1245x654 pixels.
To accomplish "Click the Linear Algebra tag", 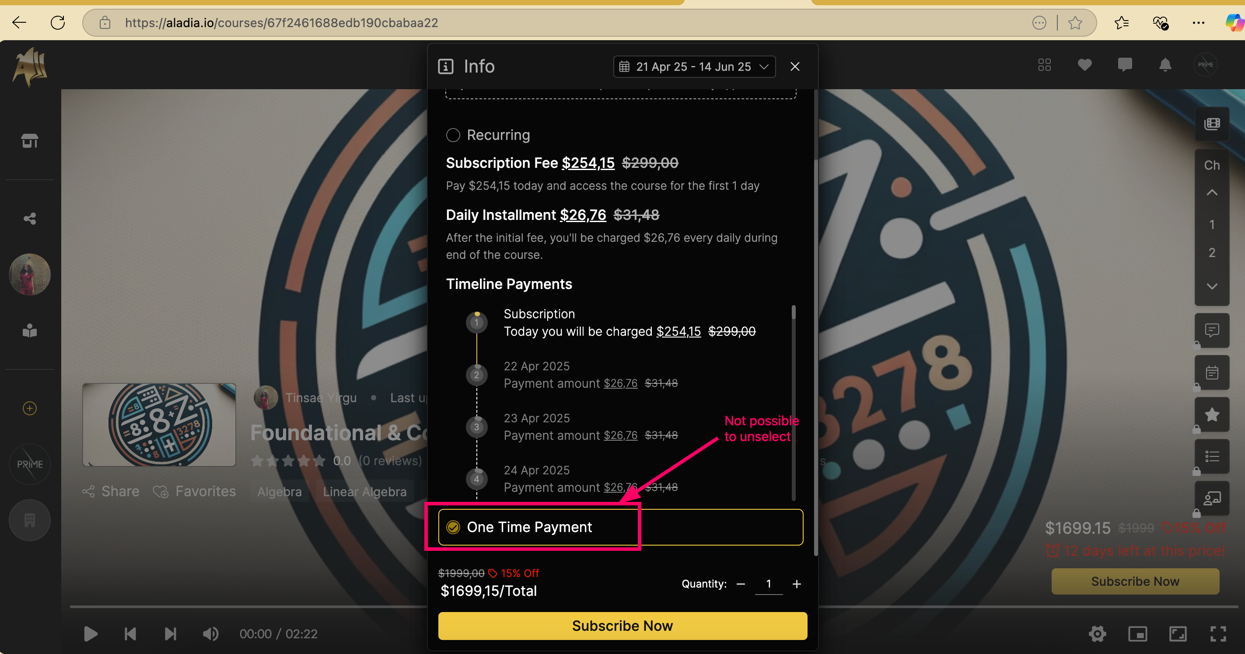I will point(365,492).
